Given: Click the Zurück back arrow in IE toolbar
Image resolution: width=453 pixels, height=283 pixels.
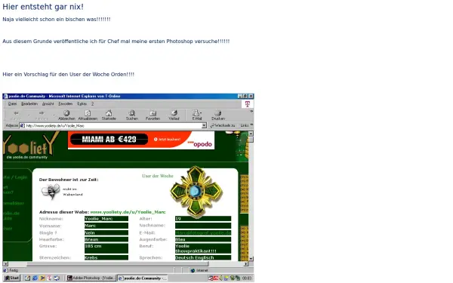Looking at the screenshot, I should pyautogui.click(x=16, y=113).
